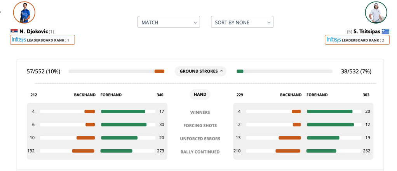The height and width of the screenshot is (171, 397).
Task: Open the MATCH dropdown
Action: [x=169, y=22]
